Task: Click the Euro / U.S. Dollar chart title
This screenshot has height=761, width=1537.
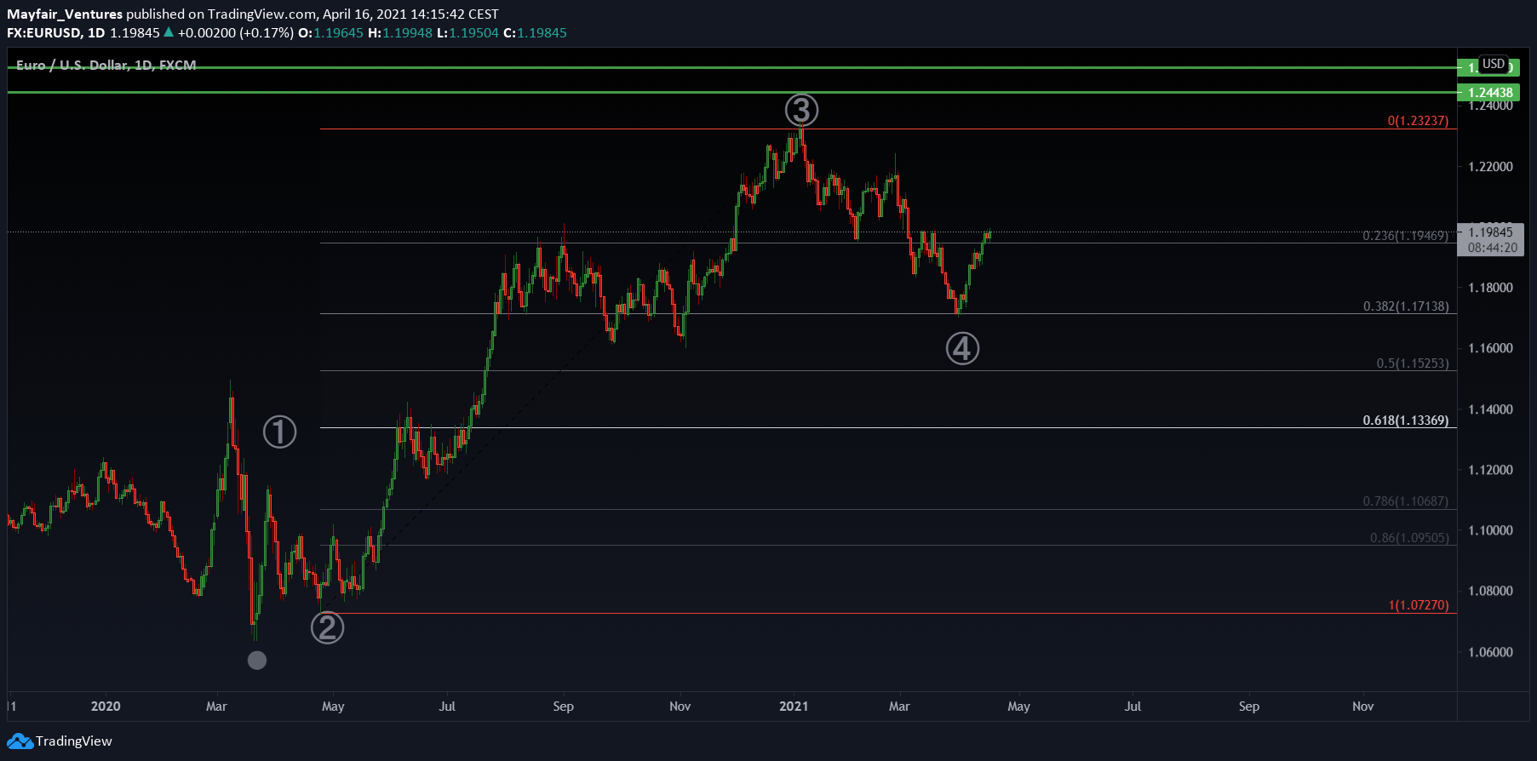Action: [106, 65]
